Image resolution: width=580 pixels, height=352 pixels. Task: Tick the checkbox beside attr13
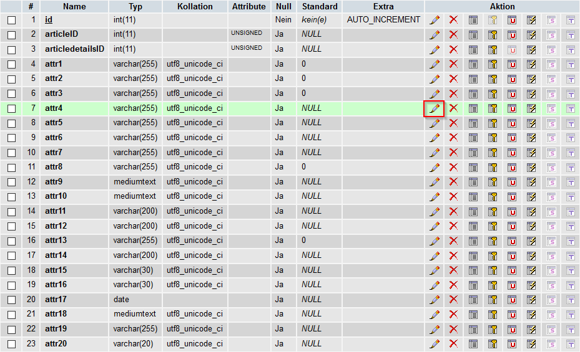click(x=11, y=241)
